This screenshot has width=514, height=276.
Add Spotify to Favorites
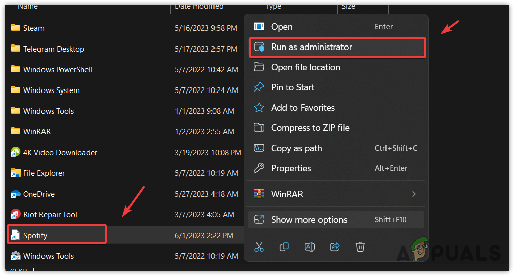point(303,108)
